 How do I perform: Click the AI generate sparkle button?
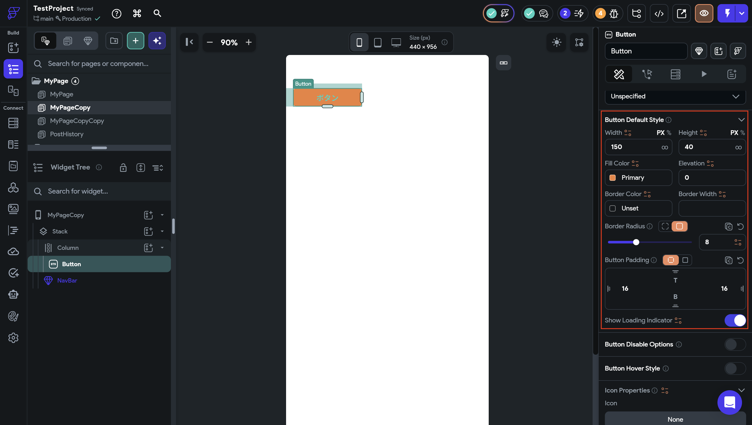coord(157,41)
